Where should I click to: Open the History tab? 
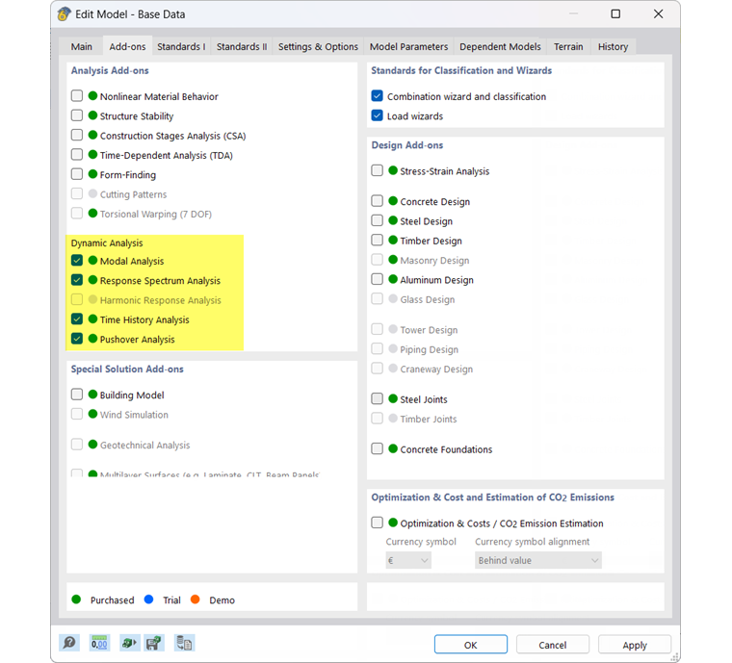(x=613, y=46)
